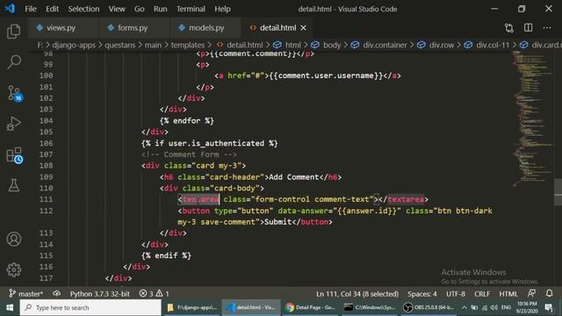
Task: Switch to views.py tab
Action: [61, 27]
